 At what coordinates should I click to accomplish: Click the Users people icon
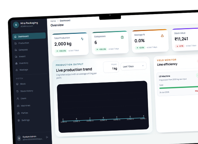[x=18, y=99]
